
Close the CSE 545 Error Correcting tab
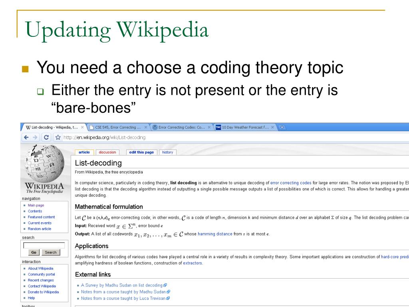pyautogui.click(x=146, y=128)
